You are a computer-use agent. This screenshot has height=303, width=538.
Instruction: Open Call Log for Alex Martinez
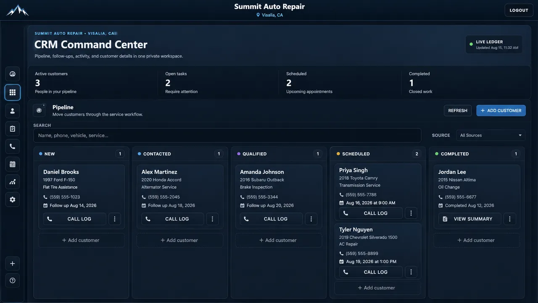[x=172, y=219]
